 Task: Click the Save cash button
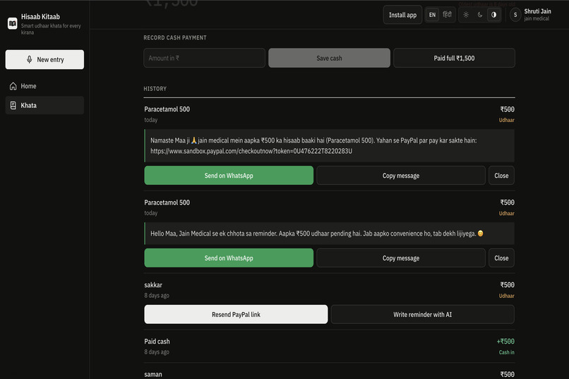(x=329, y=58)
